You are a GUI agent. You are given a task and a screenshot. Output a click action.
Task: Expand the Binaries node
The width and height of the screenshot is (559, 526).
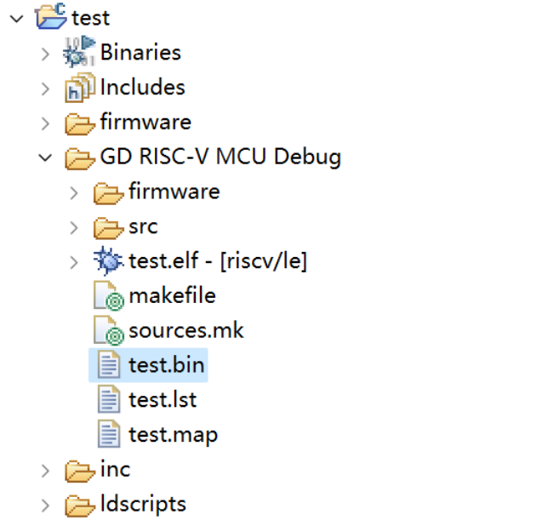(x=45, y=54)
